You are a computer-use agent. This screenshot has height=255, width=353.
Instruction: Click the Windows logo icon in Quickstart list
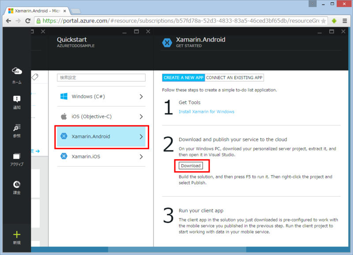click(64, 96)
